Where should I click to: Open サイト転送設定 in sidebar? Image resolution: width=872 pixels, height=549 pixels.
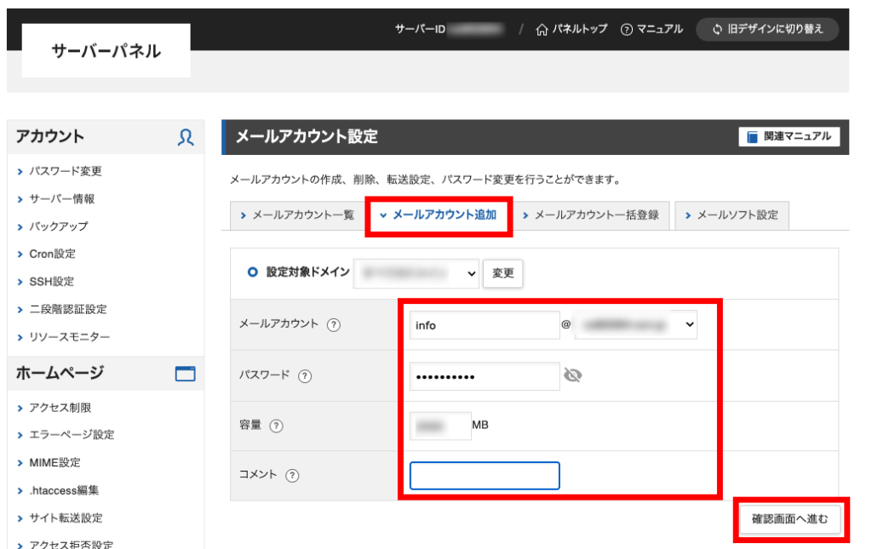66,518
